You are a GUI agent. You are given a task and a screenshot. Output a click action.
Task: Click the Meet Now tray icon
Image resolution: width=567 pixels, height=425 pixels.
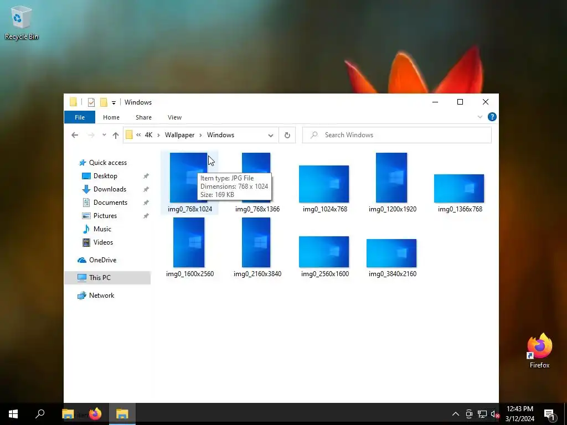point(469,414)
